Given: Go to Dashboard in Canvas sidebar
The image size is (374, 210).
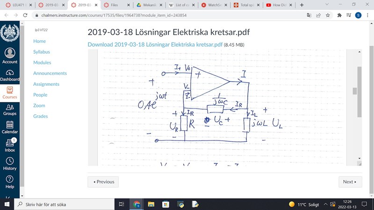Looking at the screenshot, I should coord(10,76).
